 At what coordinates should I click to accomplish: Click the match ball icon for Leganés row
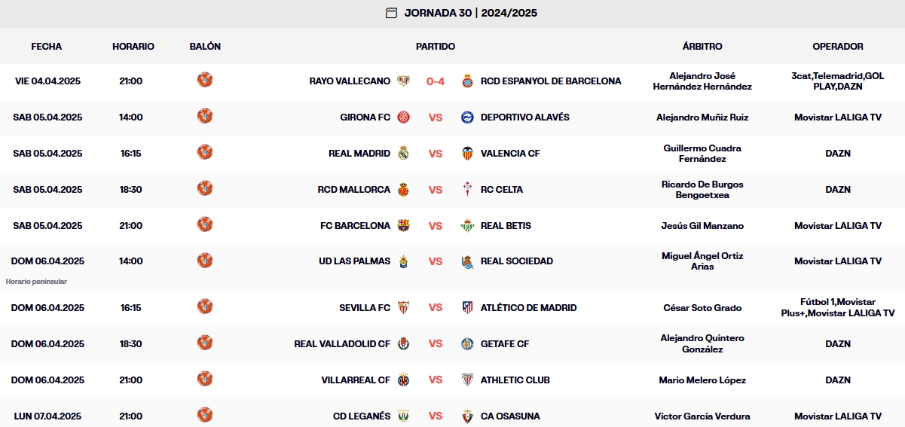[x=205, y=415]
